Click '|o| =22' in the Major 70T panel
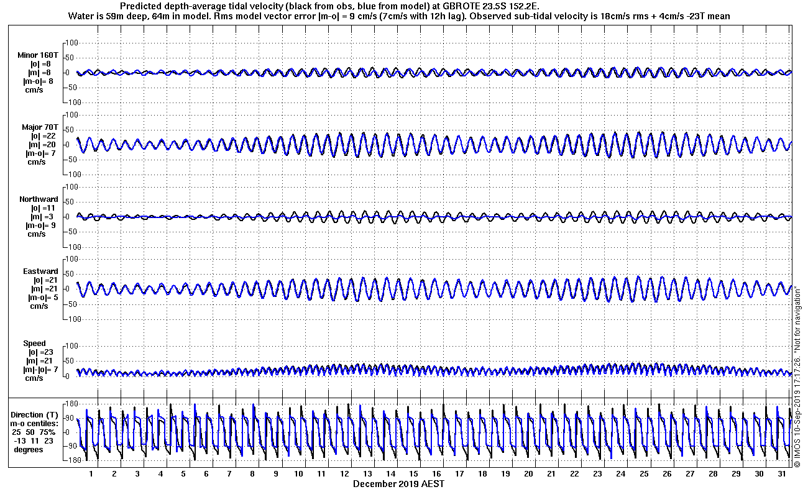The image size is (808, 497). [x=43, y=136]
